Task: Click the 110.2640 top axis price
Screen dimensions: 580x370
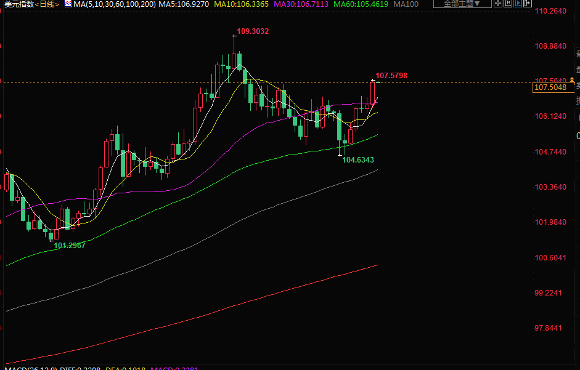Action: coord(550,11)
